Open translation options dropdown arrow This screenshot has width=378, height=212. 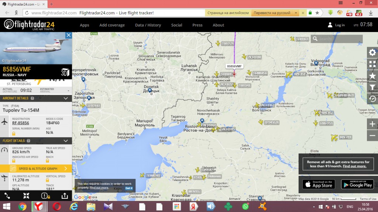[296, 13]
